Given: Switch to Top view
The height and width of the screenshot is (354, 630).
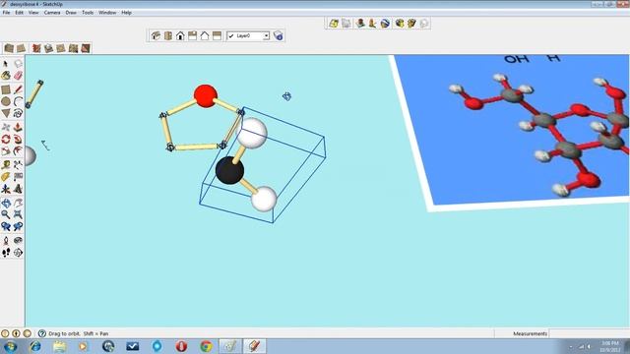Looking at the screenshot, I should click(x=168, y=35).
